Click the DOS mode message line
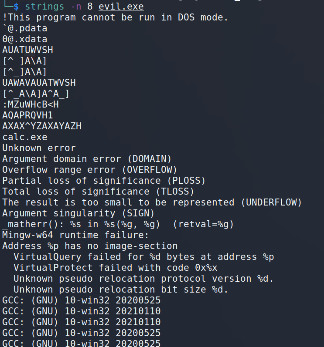 coord(115,17)
